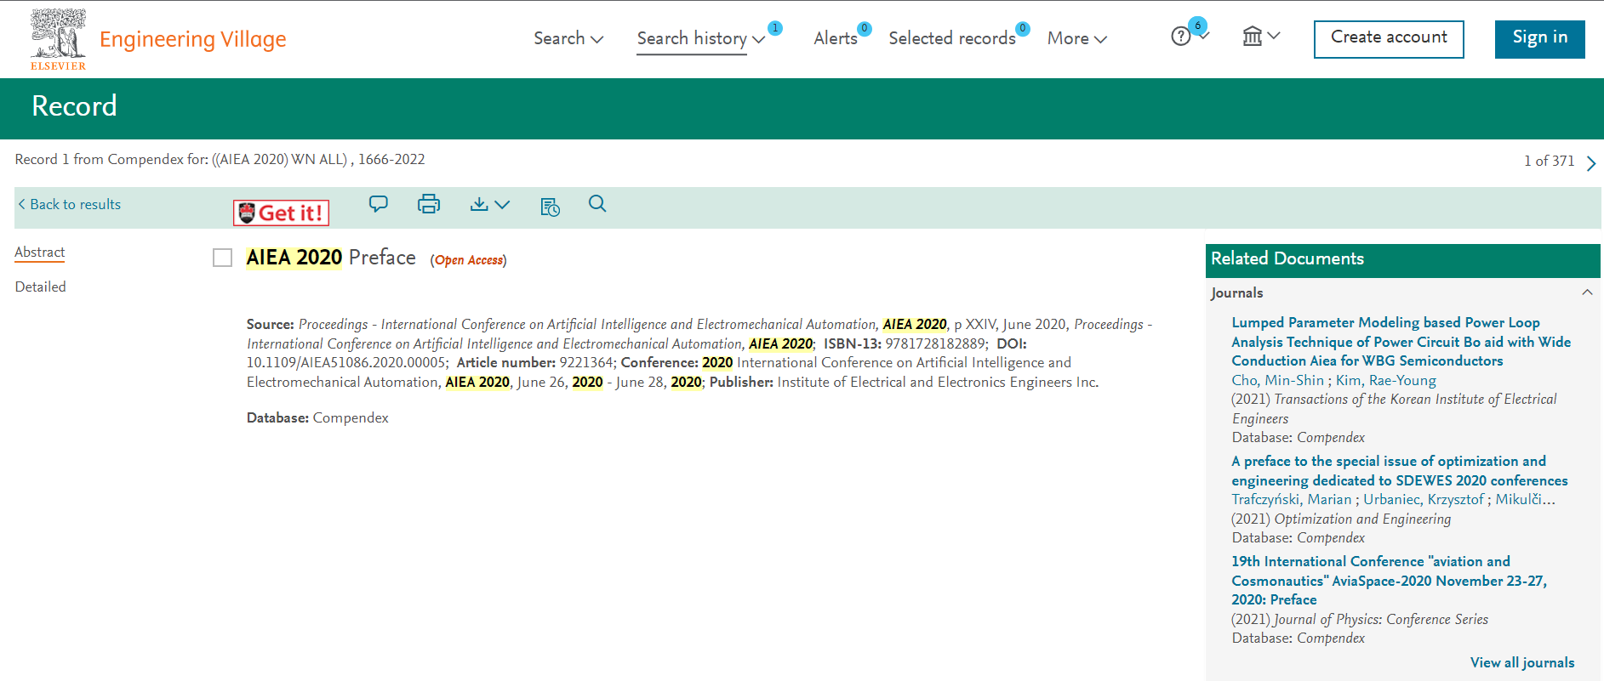Click the Elsevier tree logo
The width and height of the screenshot is (1604, 681).
pos(59,39)
